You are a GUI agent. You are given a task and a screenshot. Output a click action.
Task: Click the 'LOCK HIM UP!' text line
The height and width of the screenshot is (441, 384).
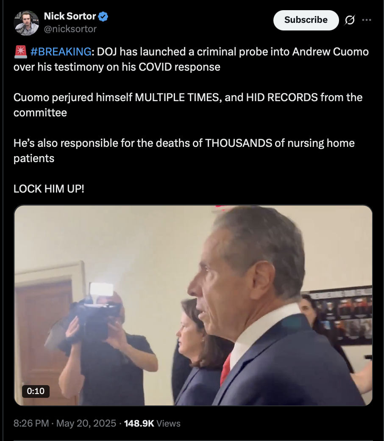click(49, 189)
